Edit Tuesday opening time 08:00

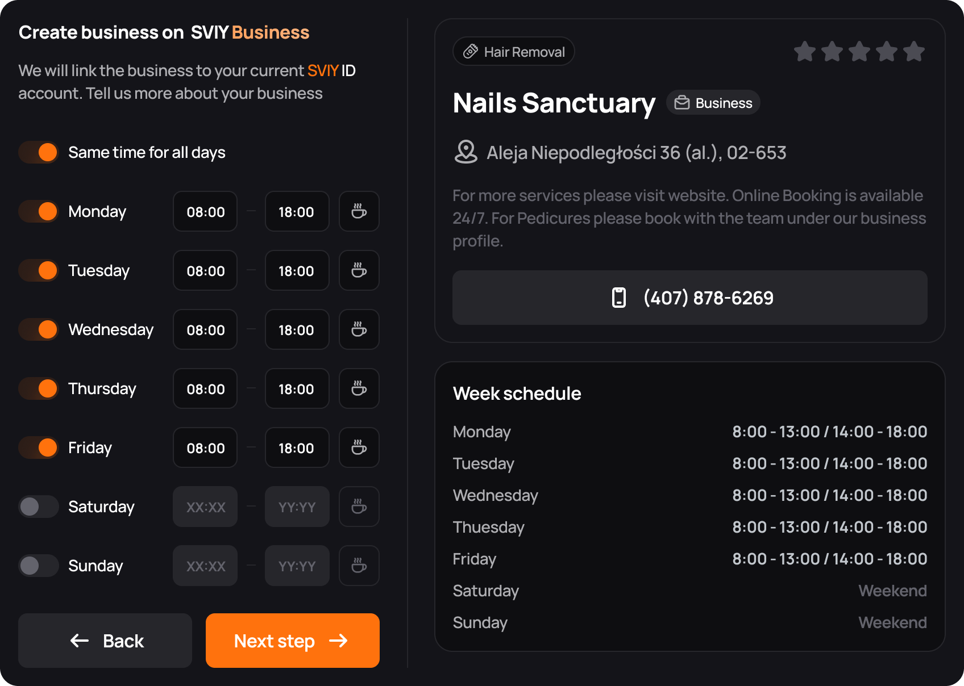click(x=205, y=270)
